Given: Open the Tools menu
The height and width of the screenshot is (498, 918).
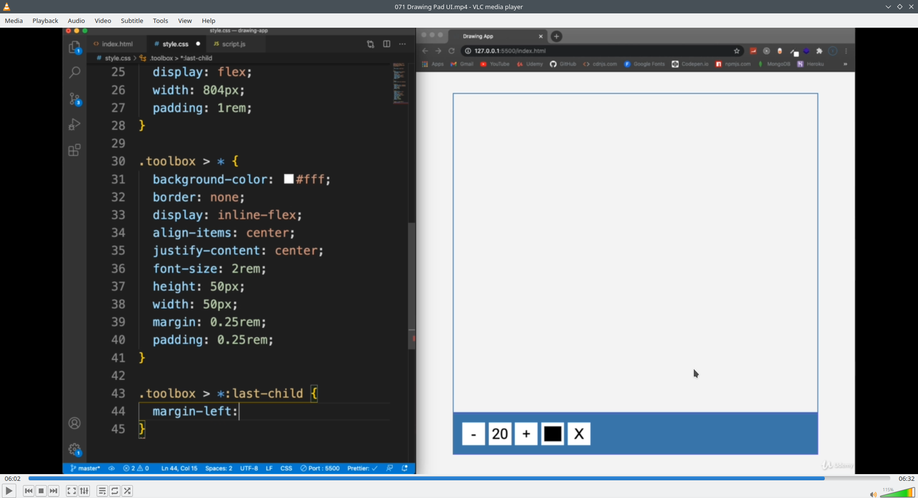Looking at the screenshot, I should 161,21.
